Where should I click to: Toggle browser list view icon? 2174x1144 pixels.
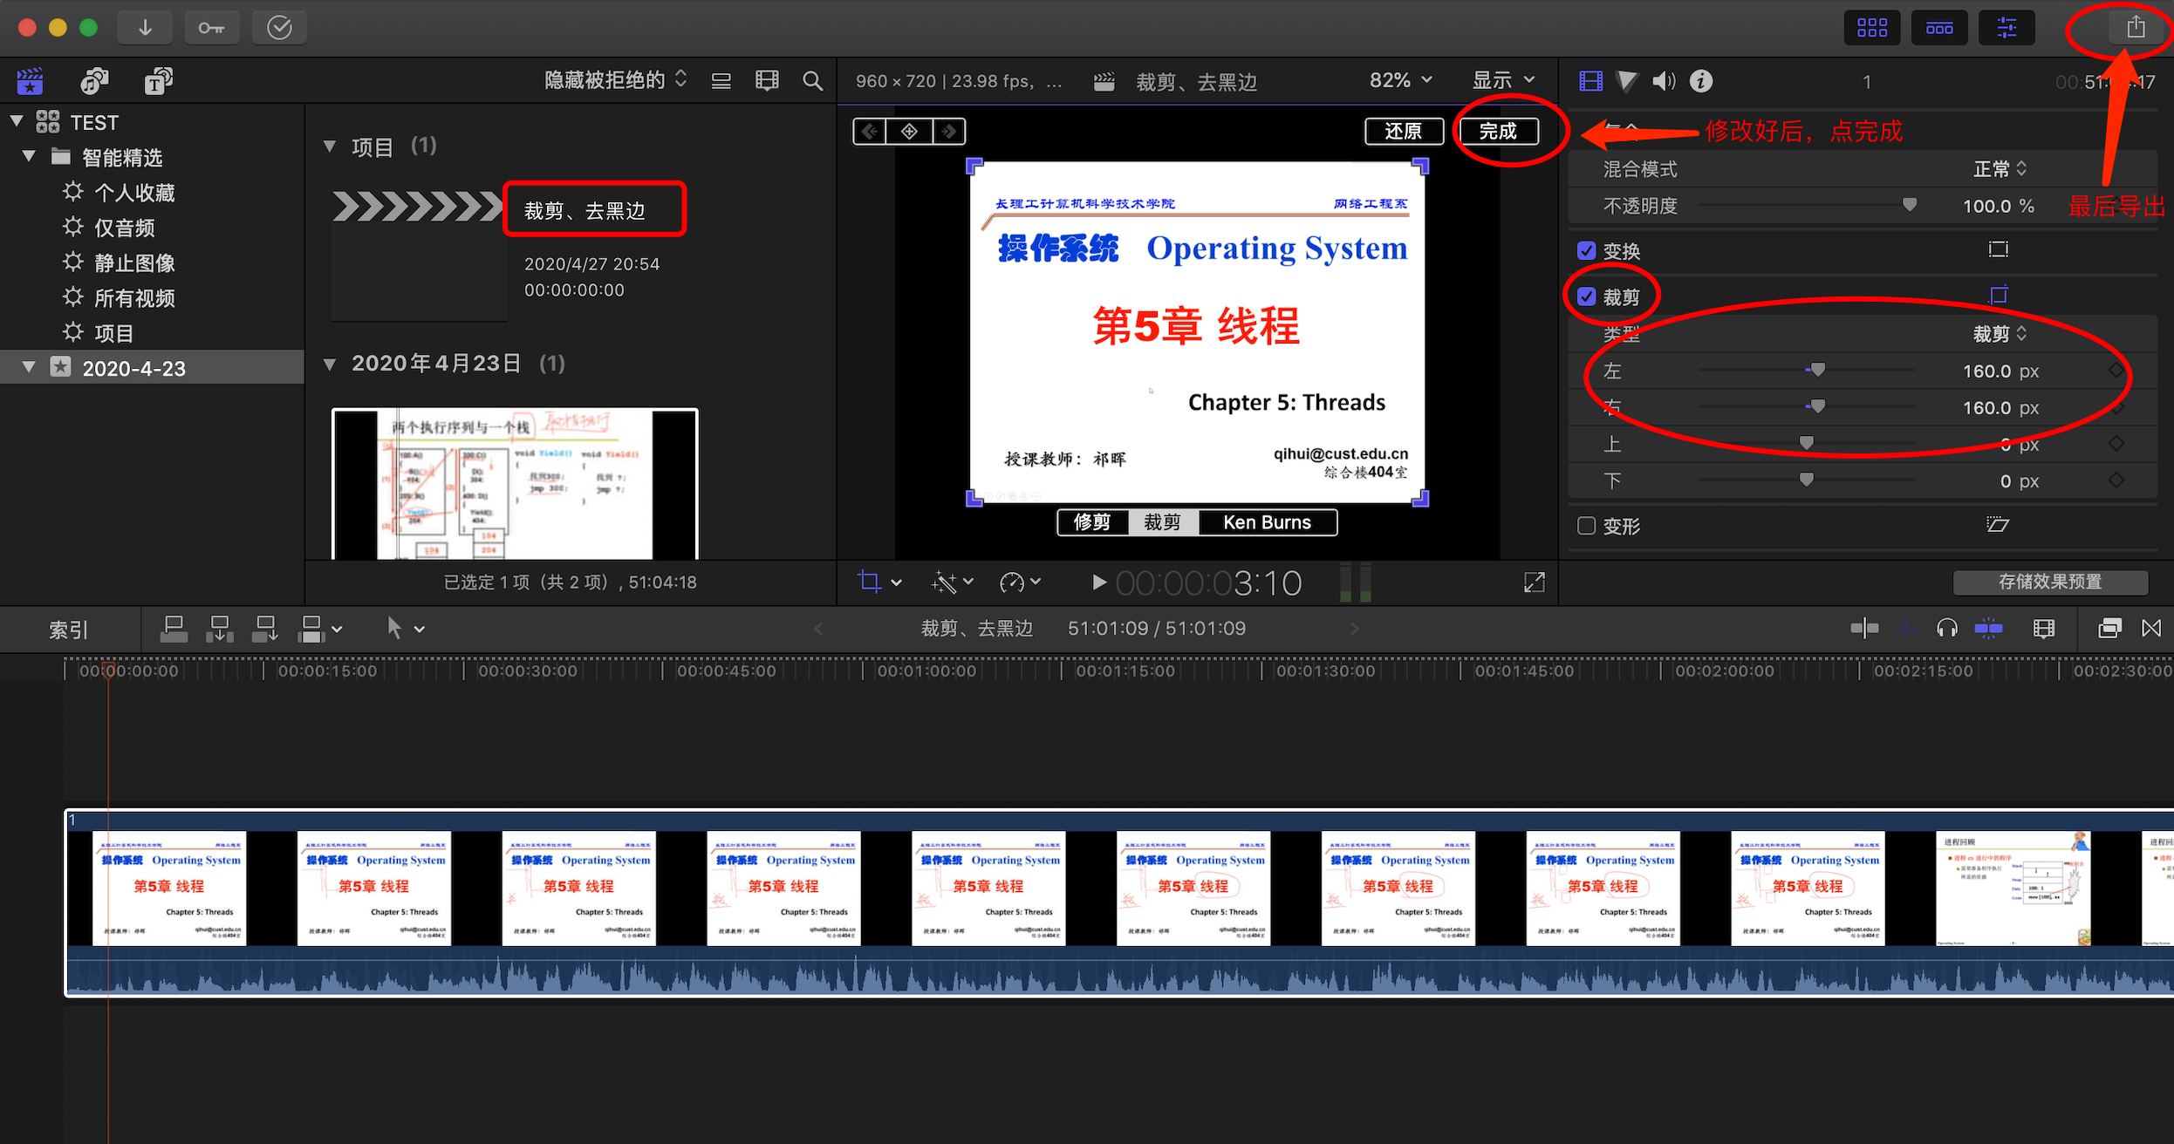pos(721,81)
